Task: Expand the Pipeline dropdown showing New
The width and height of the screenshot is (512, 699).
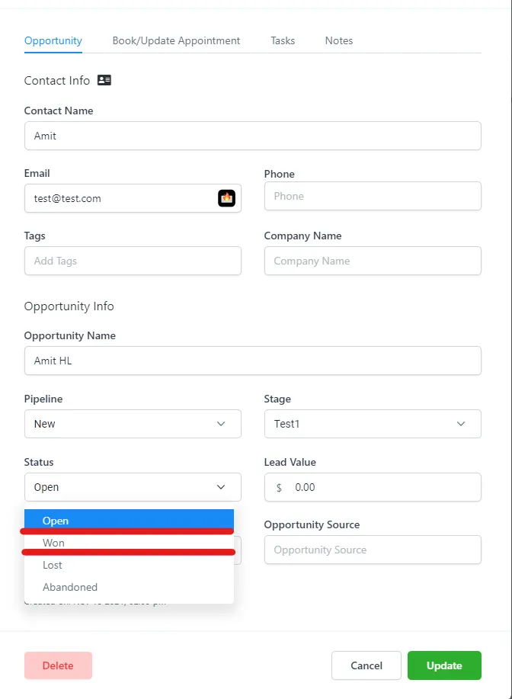Action: click(x=133, y=424)
